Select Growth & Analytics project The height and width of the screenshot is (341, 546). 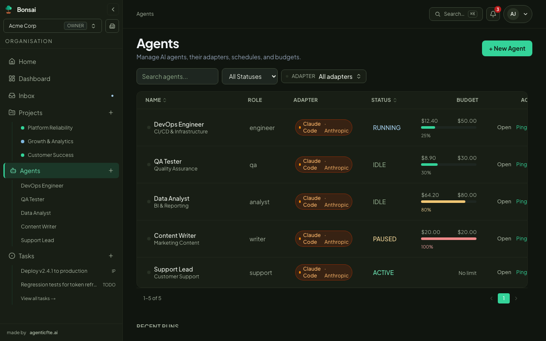(50, 142)
